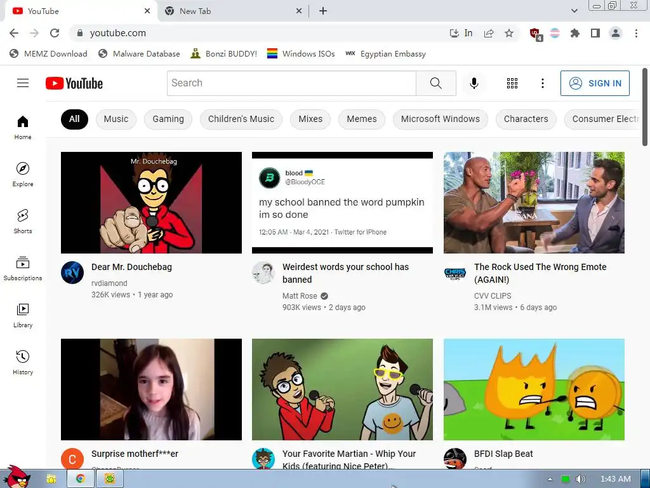Open the MEMZ Download bookmark
The width and height of the screenshot is (650, 488).
point(48,53)
